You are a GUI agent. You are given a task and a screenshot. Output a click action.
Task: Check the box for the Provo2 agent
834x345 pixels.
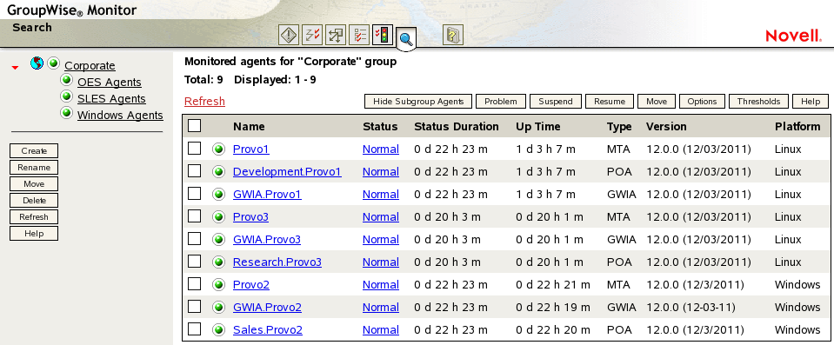click(x=195, y=284)
